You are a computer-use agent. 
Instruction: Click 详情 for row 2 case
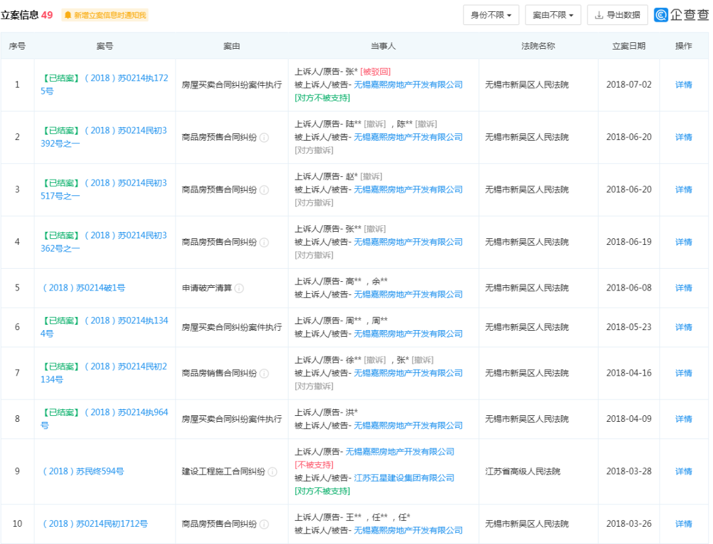coord(683,137)
